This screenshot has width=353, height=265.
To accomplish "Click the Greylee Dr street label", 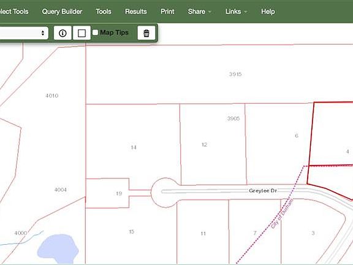I will click(263, 191).
